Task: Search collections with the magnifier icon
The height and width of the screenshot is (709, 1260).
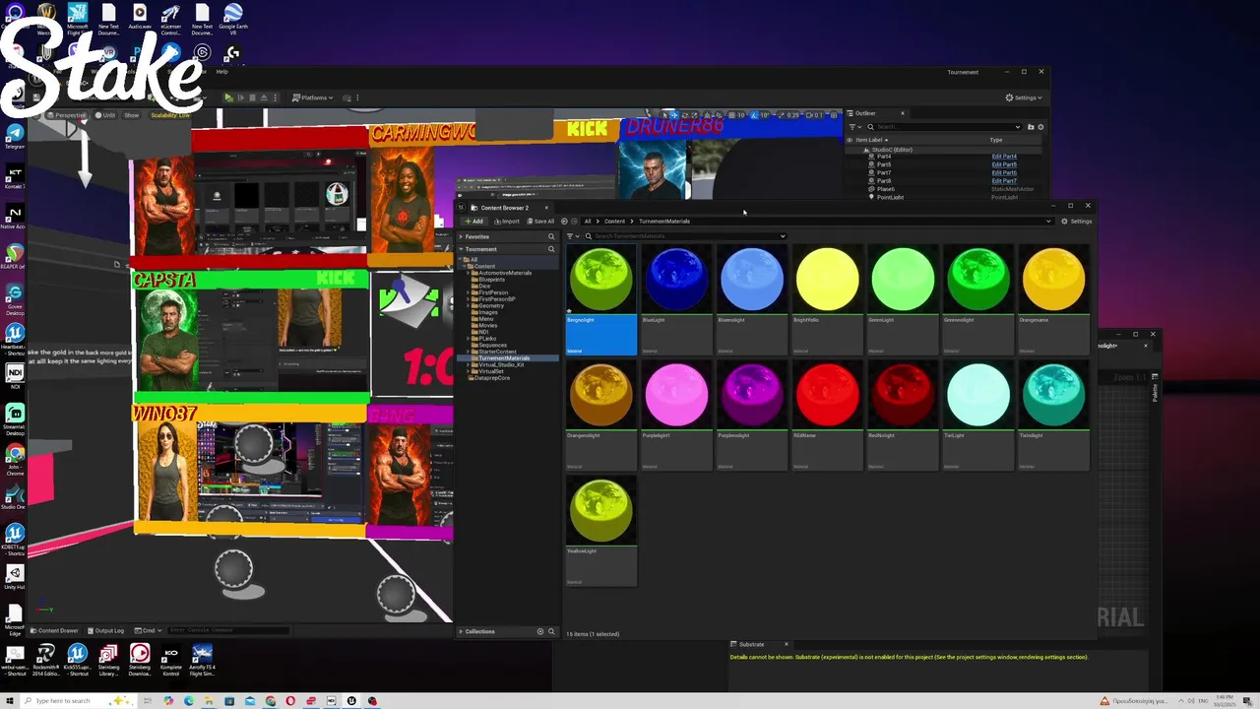Action: tap(551, 631)
